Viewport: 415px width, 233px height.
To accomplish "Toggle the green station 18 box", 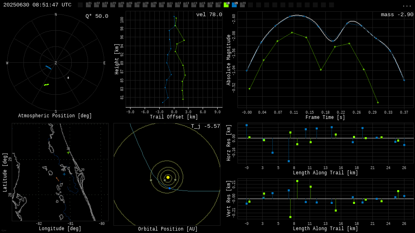I will 226,5.
